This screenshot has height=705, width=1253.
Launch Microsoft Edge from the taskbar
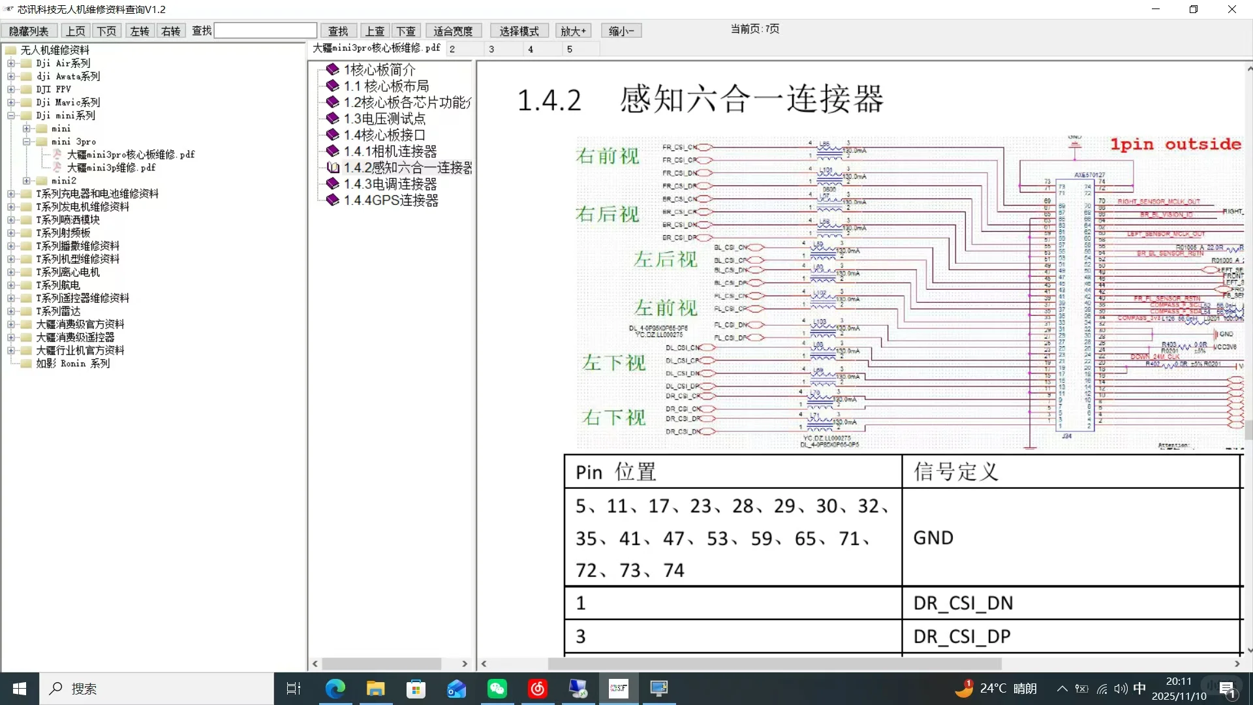click(x=335, y=688)
